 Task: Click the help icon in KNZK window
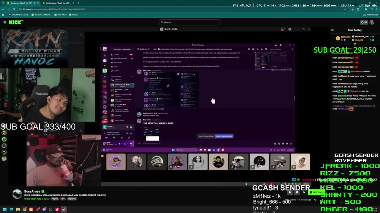click(289, 29)
